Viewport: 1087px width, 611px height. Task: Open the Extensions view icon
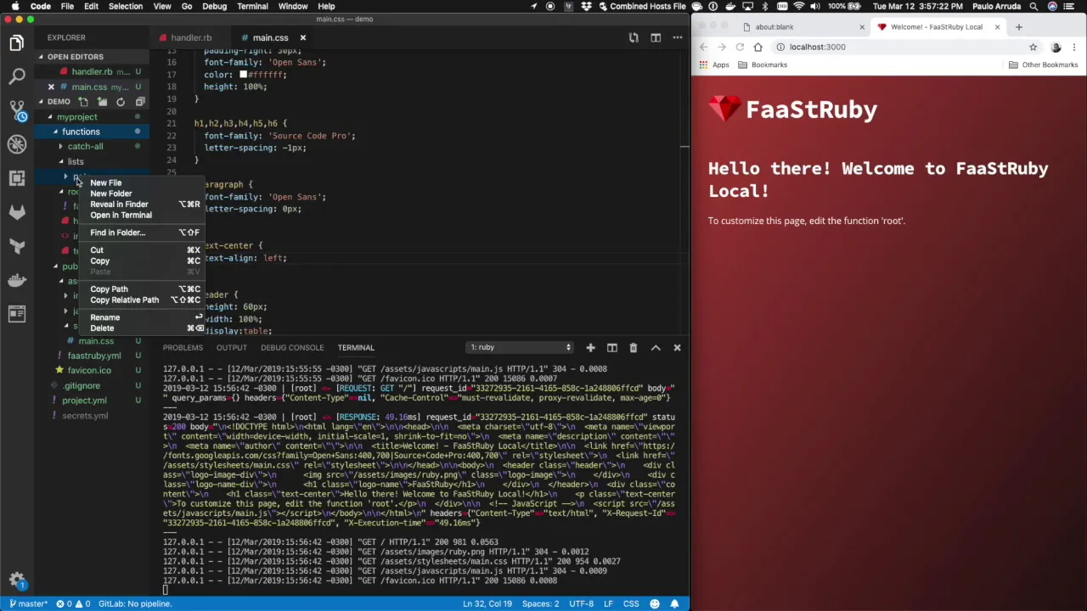tap(17, 178)
